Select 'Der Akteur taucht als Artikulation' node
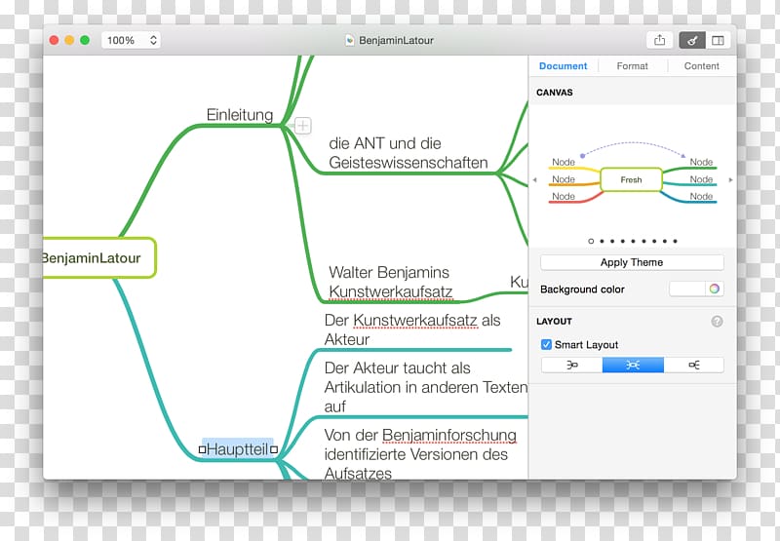The width and height of the screenshot is (780, 541). pyautogui.click(x=426, y=387)
